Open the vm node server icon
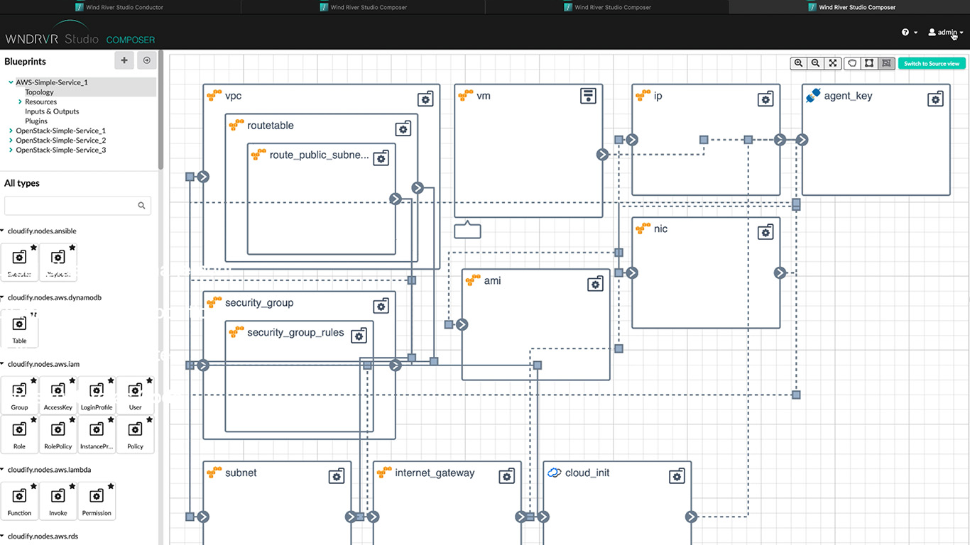 tap(588, 96)
